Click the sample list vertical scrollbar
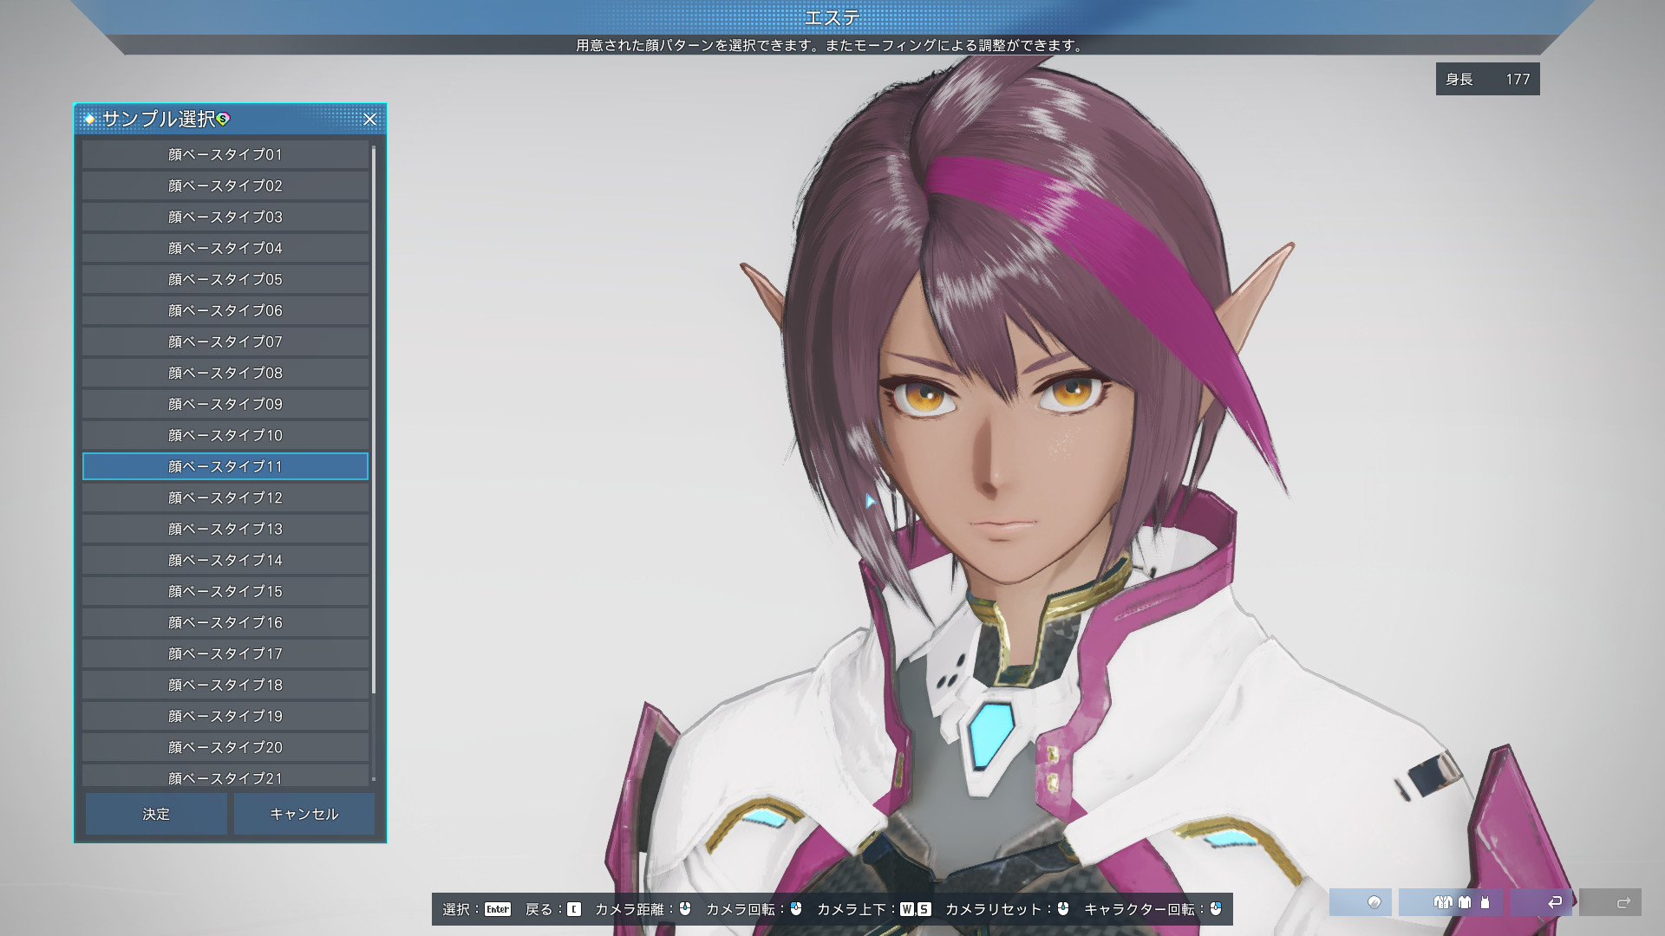Viewport: 1665px width, 936px height. [374, 420]
